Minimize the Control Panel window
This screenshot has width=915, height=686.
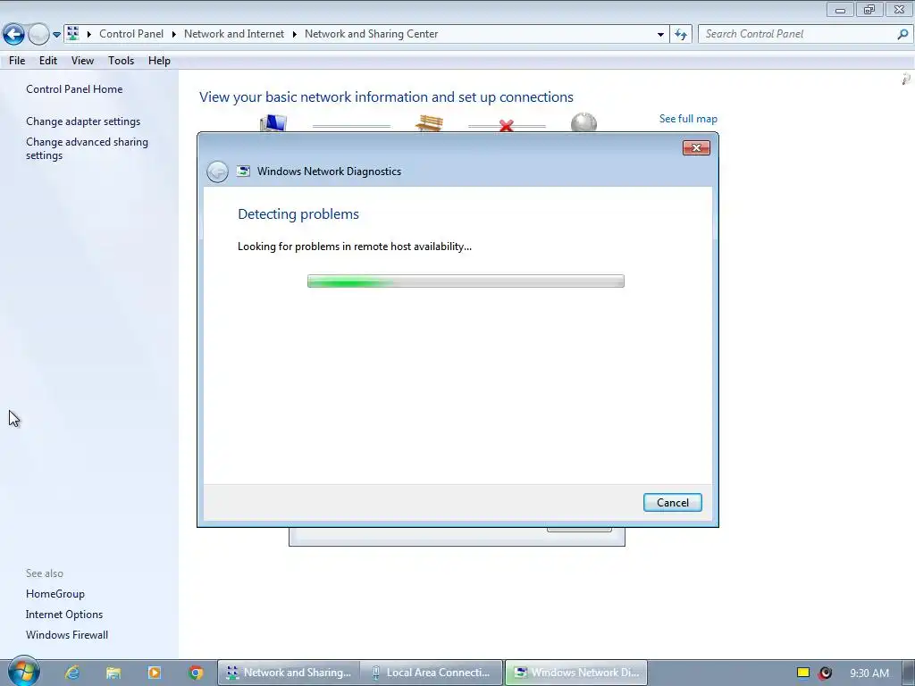[840, 9]
